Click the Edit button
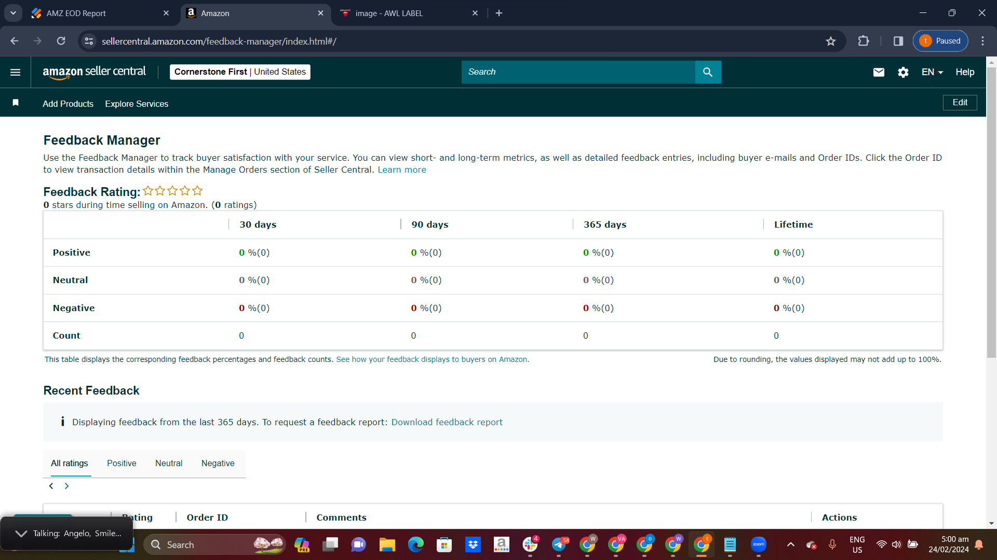 point(960,103)
